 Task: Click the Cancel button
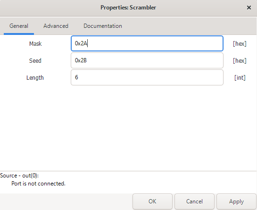194,202
